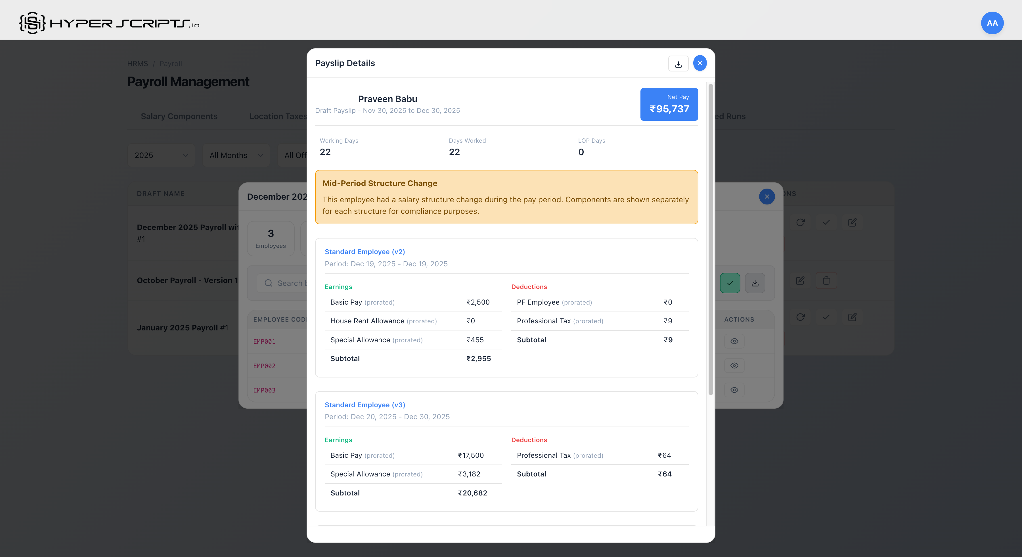1022x557 pixels.
Task: Click the edit icon on the January 2025 Payroll row
Action: click(x=852, y=317)
